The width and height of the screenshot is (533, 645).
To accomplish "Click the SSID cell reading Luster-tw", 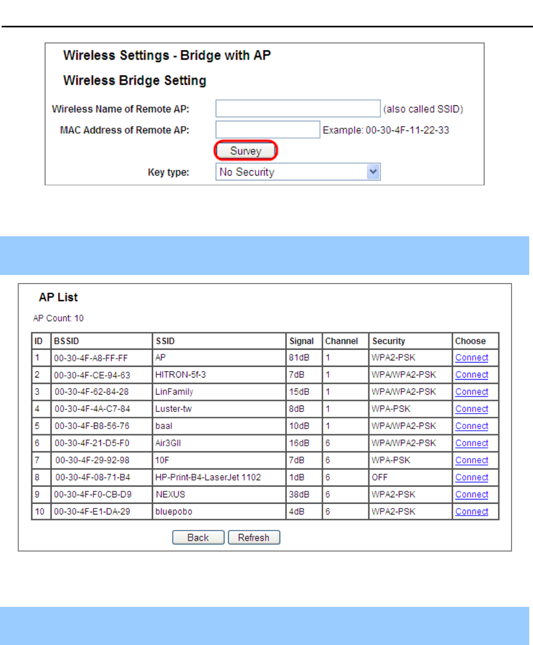I will (219, 409).
